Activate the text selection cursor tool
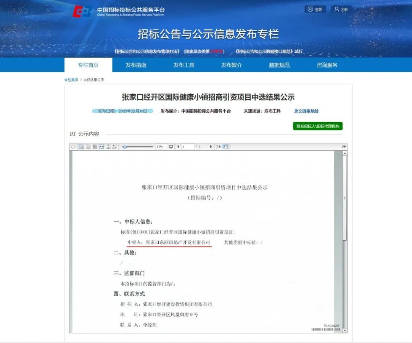The height and width of the screenshot is (343, 412). tap(218, 147)
